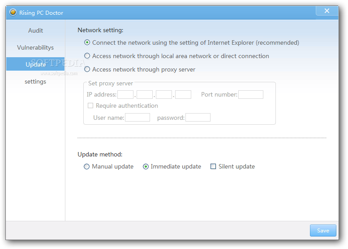Click the fourth IP address octet field
This screenshot has width=348, height=249.
[x=183, y=94]
